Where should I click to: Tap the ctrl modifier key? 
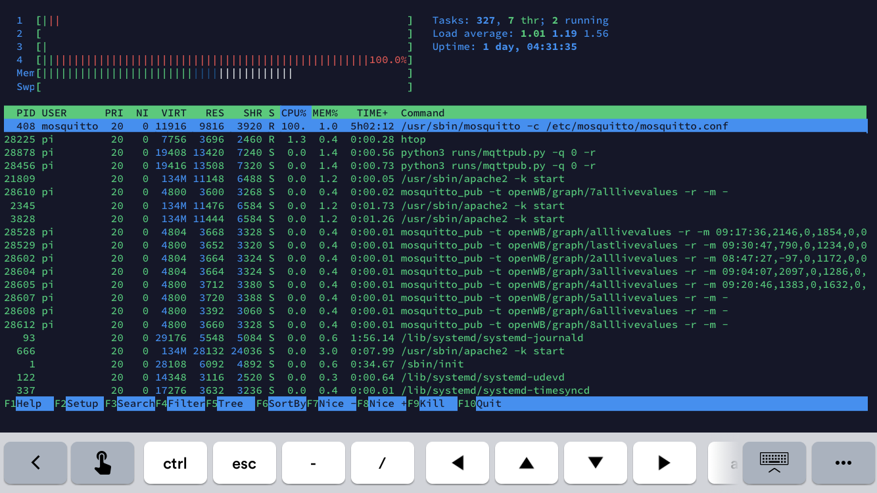(176, 463)
